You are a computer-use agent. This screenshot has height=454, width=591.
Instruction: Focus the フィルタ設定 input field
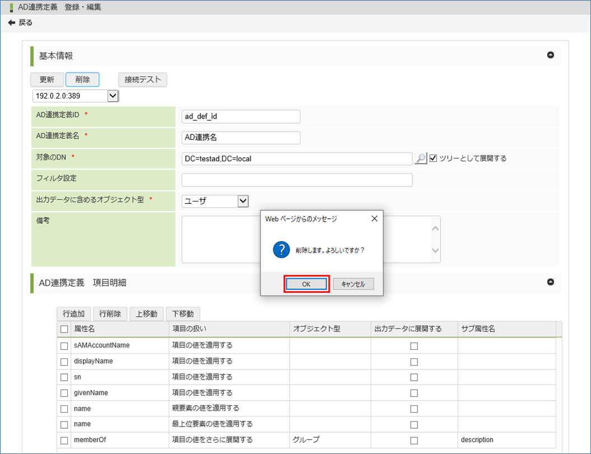click(x=297, y=180)
